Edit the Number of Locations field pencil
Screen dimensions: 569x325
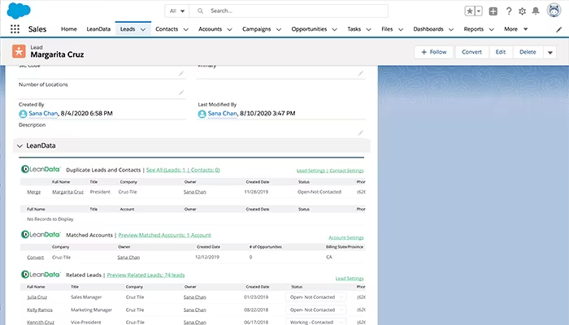pos(181,93)
